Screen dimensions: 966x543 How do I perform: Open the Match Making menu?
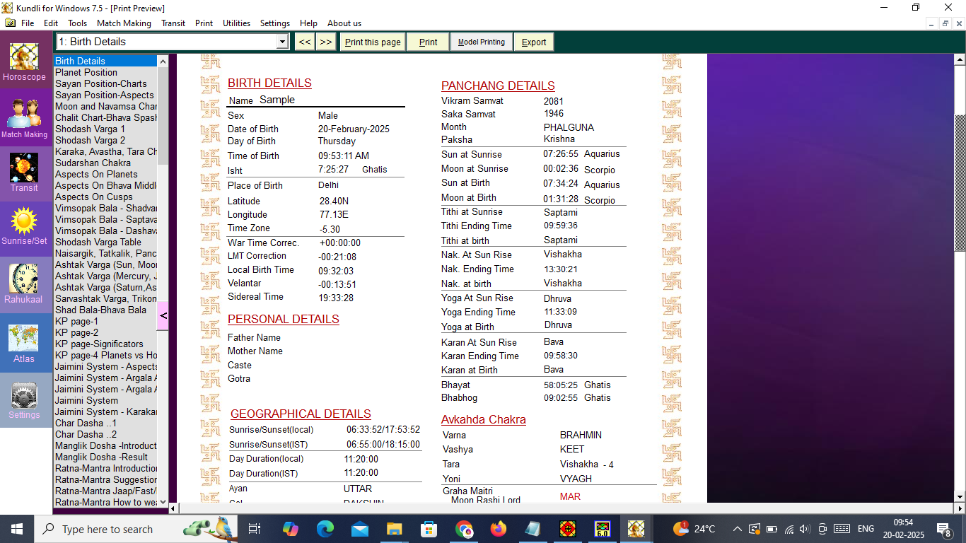pos(124,23)
